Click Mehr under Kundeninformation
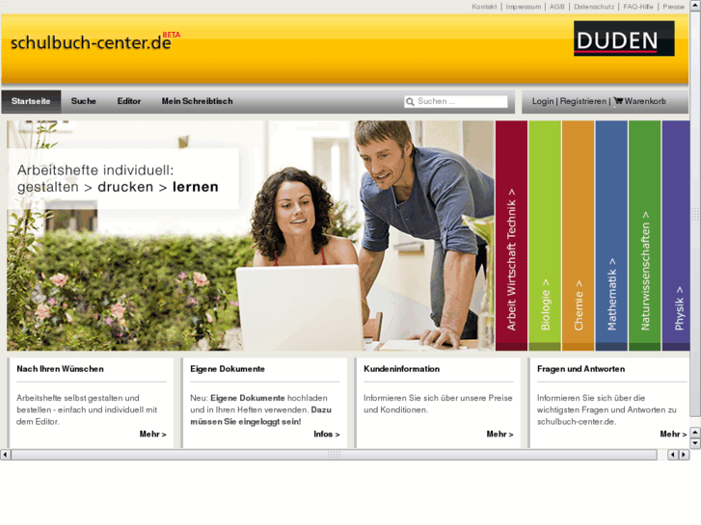Image resolution: width=701 pixels, height=525 pixels. [x=499, y=434]
